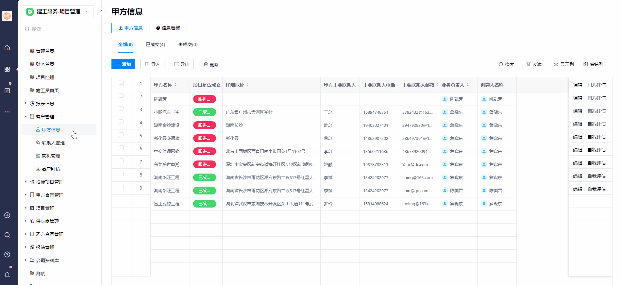Click the more options ellipsis in the left rail

(x=7, y=112)
